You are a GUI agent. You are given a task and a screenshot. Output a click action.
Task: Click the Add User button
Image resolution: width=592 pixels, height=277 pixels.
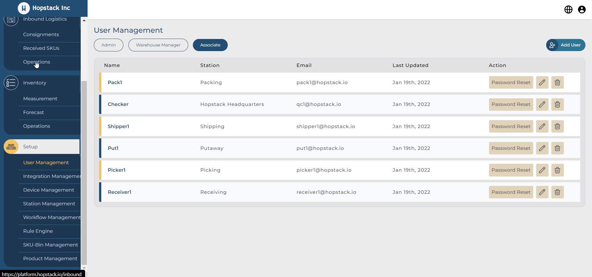(x=566, y=45)
